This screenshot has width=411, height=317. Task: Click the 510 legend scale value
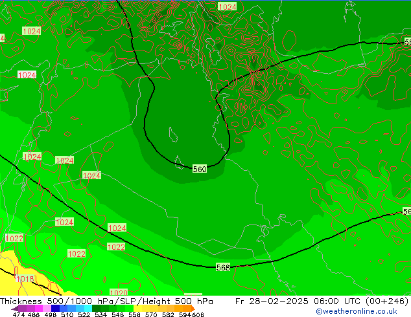[x=67, y=314]
